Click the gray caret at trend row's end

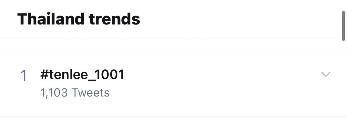pyautogui.click(x=326, y=74)
